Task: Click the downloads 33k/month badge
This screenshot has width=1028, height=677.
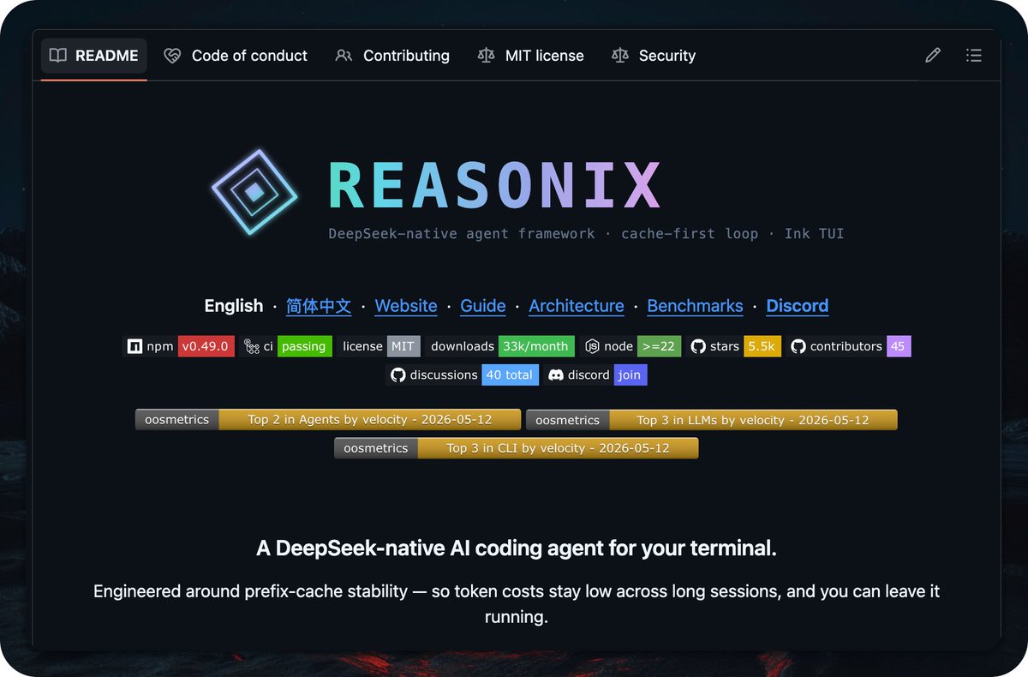Action: (501, 346)
